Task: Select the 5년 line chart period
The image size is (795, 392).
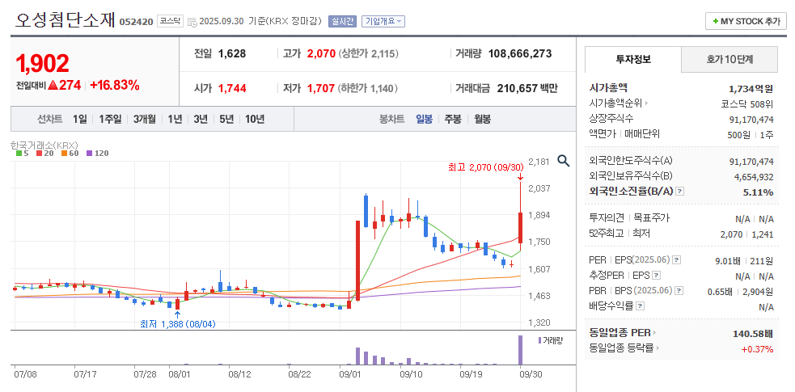Action: (x=226, y=120)
